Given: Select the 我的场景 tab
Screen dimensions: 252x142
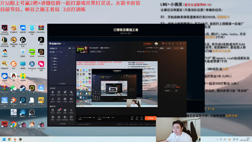Looking at the screenshot, I should [52, 52].
